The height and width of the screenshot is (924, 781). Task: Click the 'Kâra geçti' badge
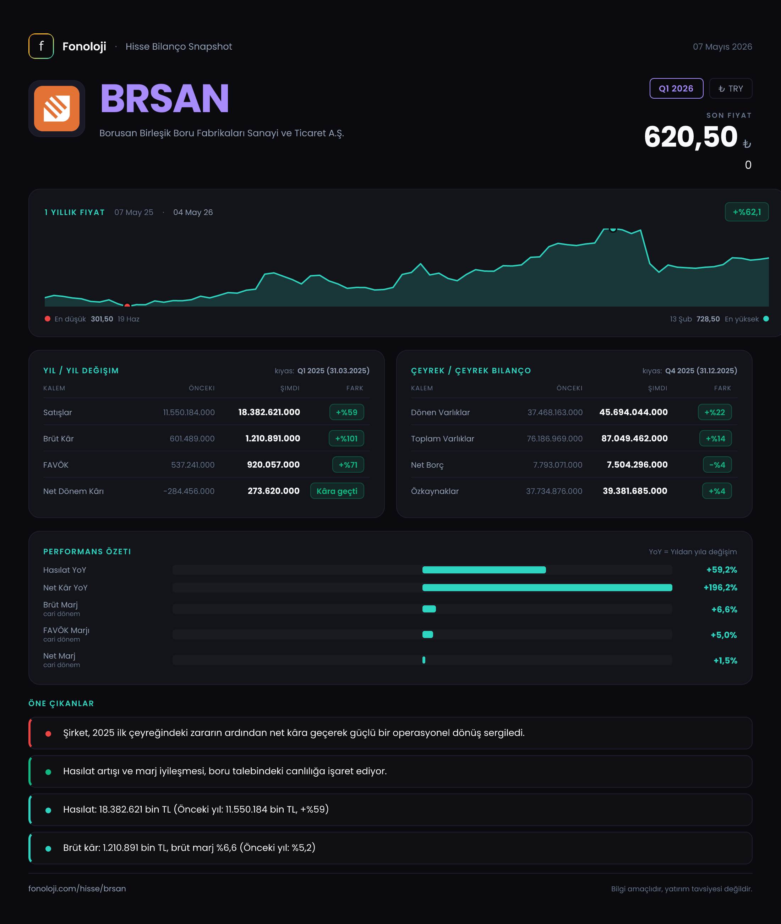tap(337, 491)
